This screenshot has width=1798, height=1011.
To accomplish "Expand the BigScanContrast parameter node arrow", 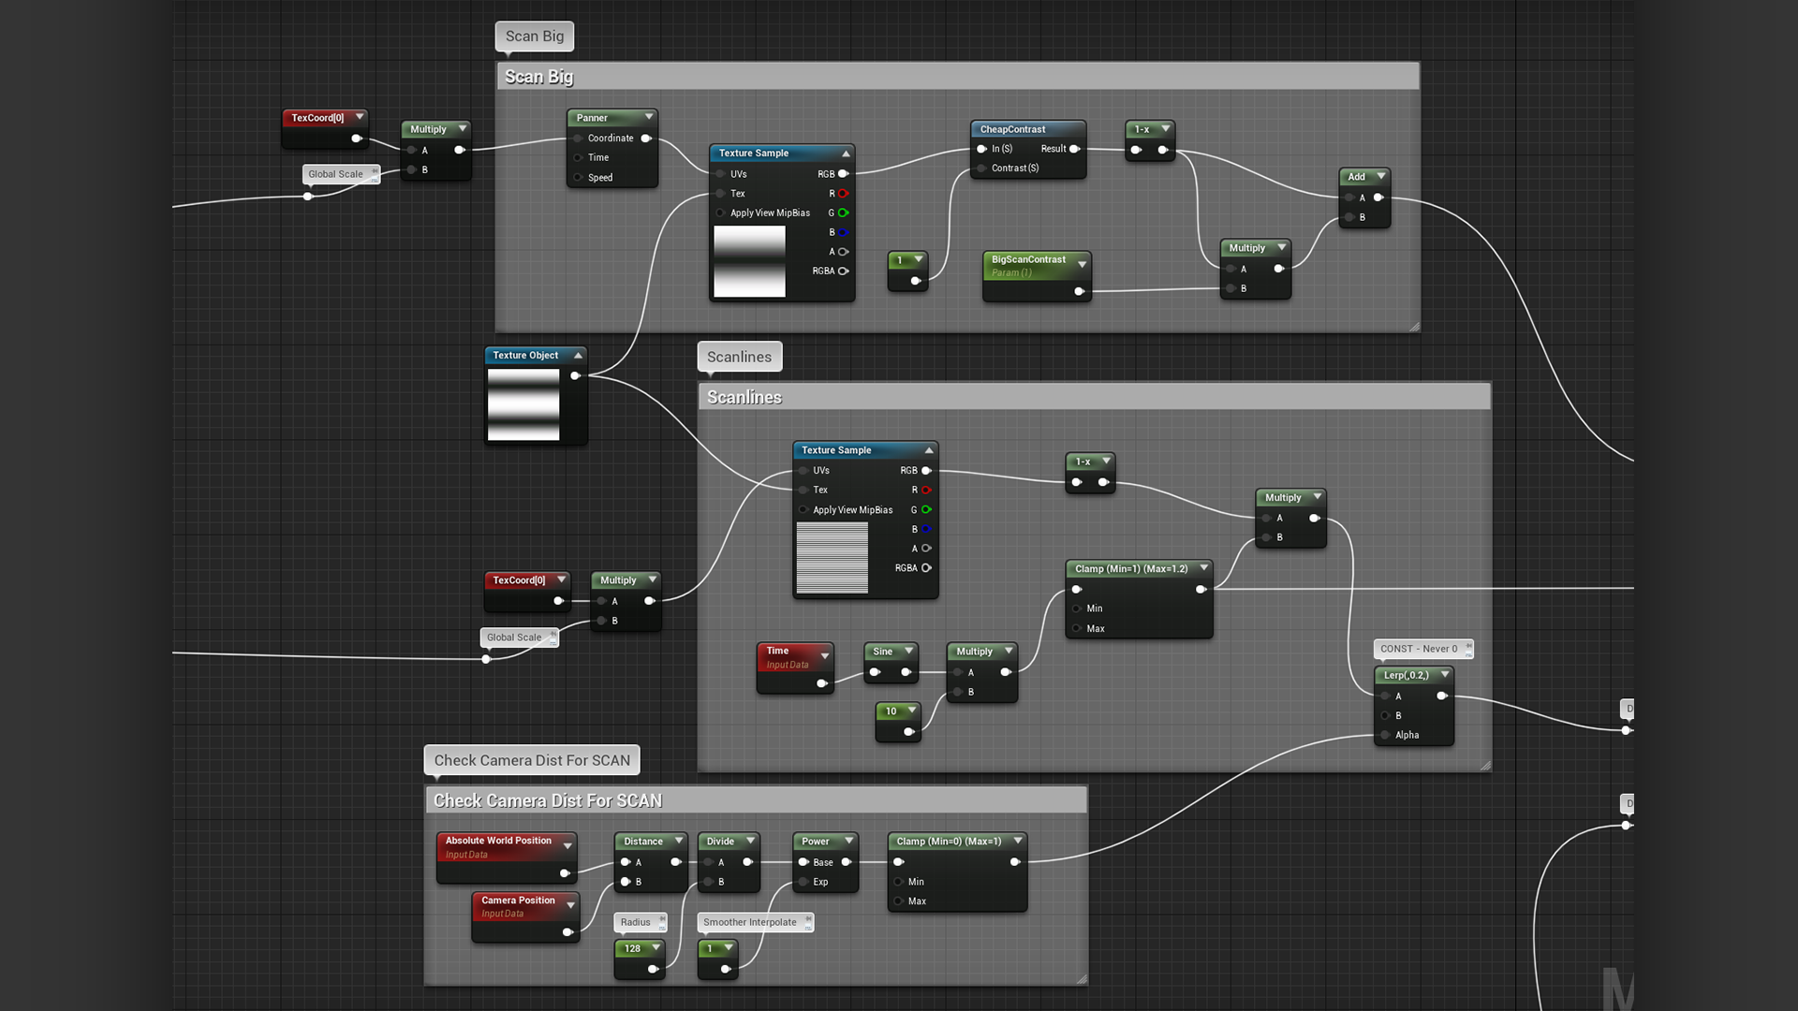I will (1082, 265).
